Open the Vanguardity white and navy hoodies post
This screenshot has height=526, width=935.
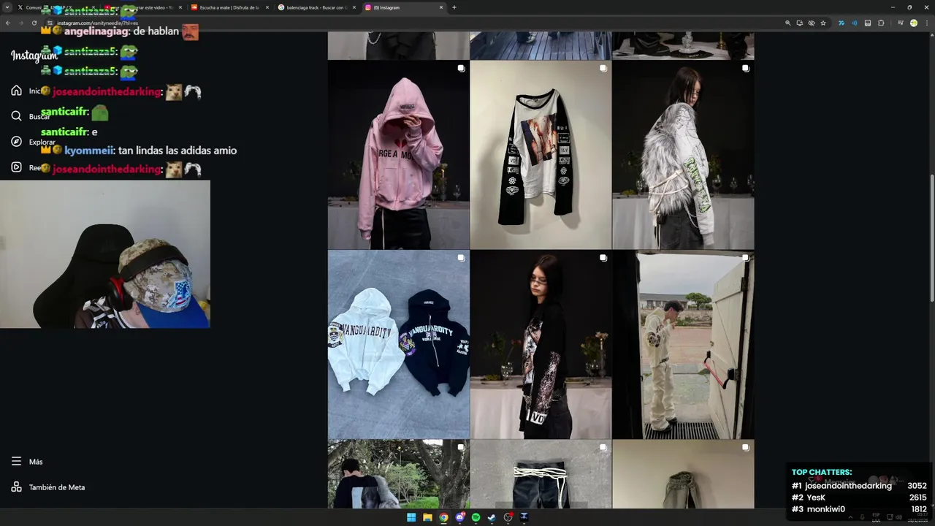(x=398, y=345)
